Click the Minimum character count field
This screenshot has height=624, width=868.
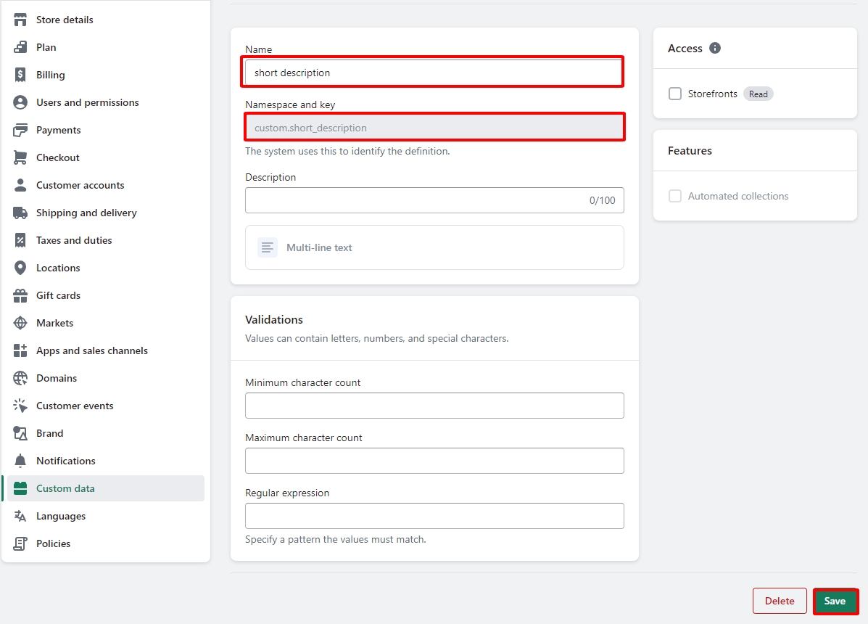(x=434, y=406)
